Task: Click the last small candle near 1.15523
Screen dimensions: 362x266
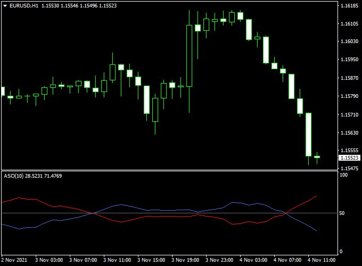Action: (x=317, y=157)
